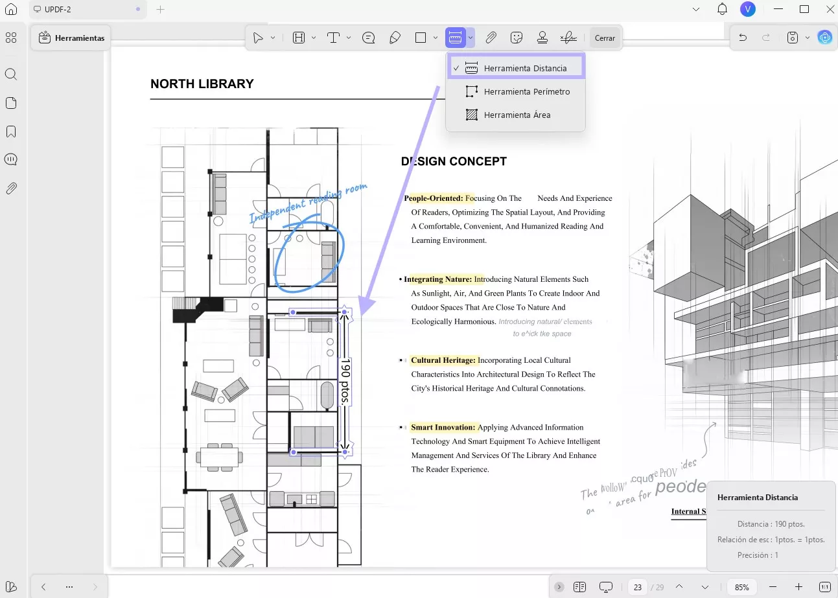Screen dimensions: 838x598
Task: Add a new tab with plus
Action: [x=161, y=9]
